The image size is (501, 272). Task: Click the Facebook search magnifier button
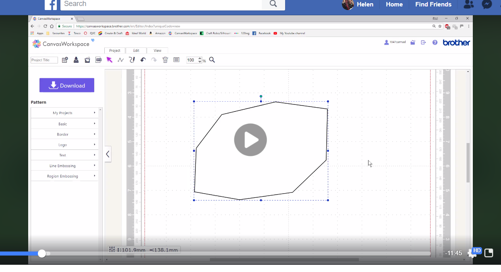273,4
